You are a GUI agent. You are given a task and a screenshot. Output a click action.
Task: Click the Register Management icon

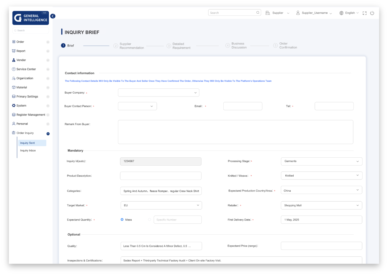(14, 115)
